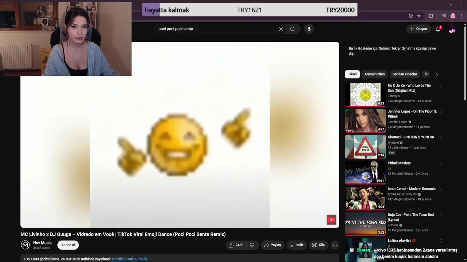Open Pitbull Mashup thumbnail
The image size is (467, 262).
(x=365, y=172)
